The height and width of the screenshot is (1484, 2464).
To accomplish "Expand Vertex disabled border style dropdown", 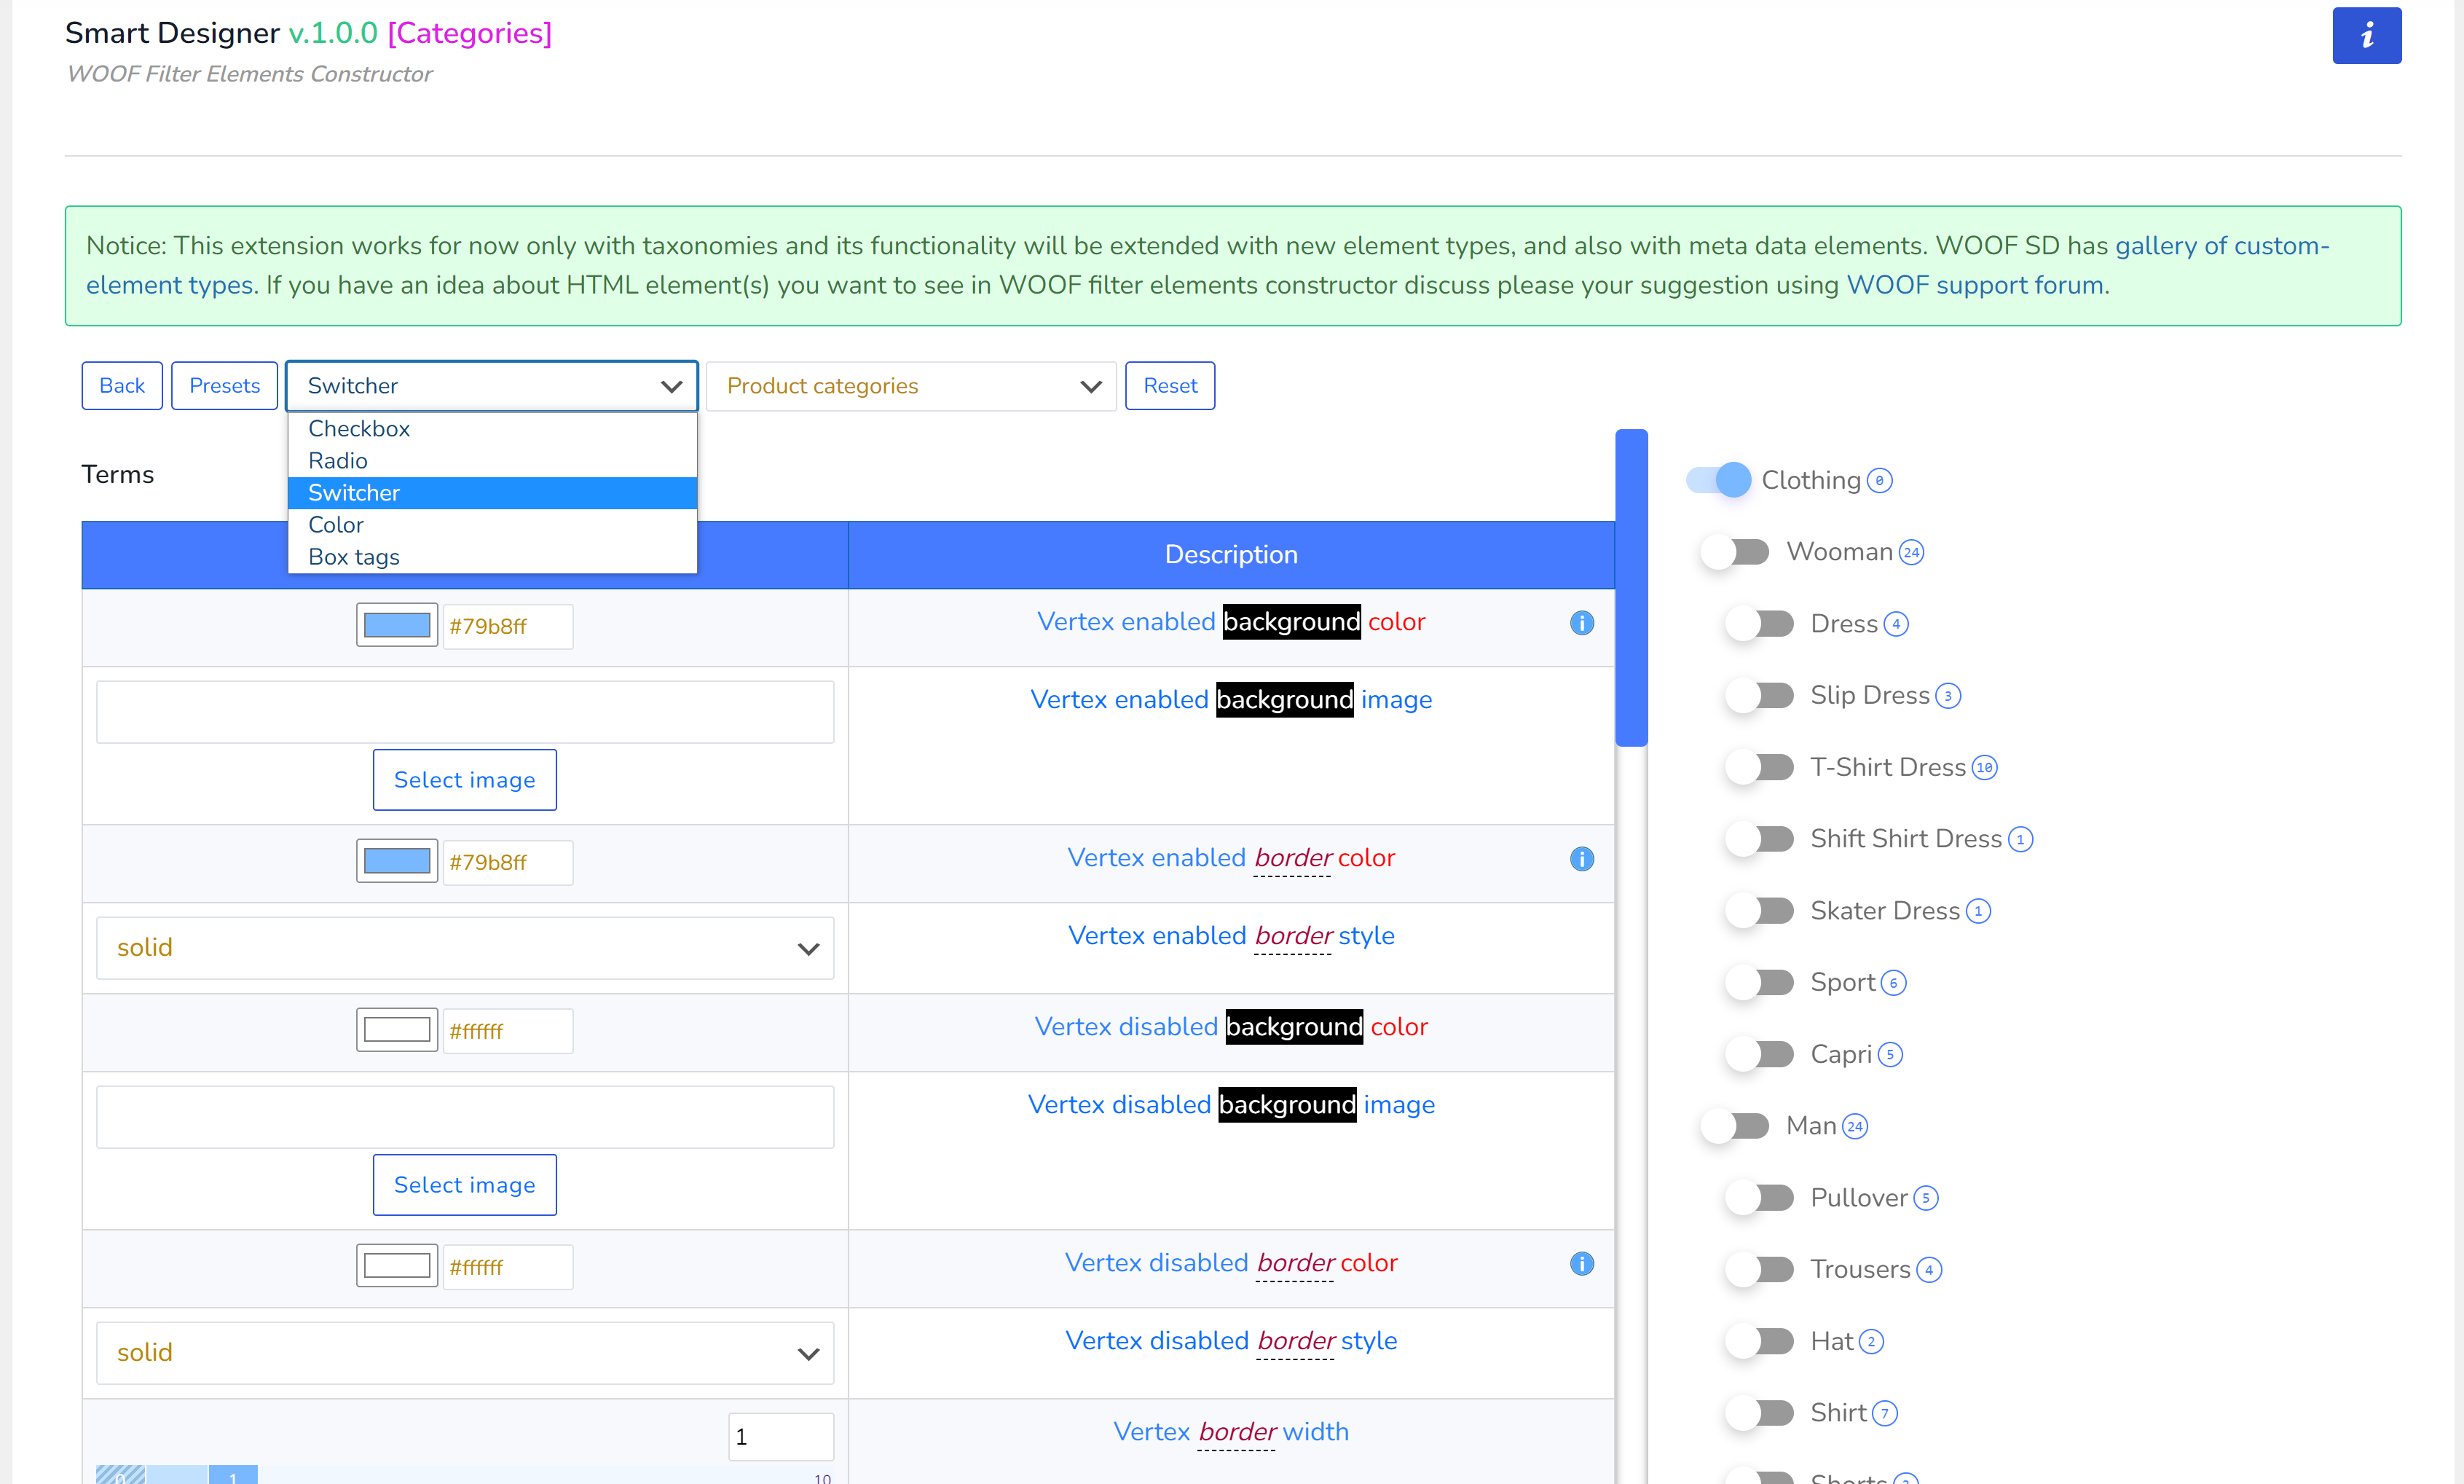I will [x=465, y=1353].
